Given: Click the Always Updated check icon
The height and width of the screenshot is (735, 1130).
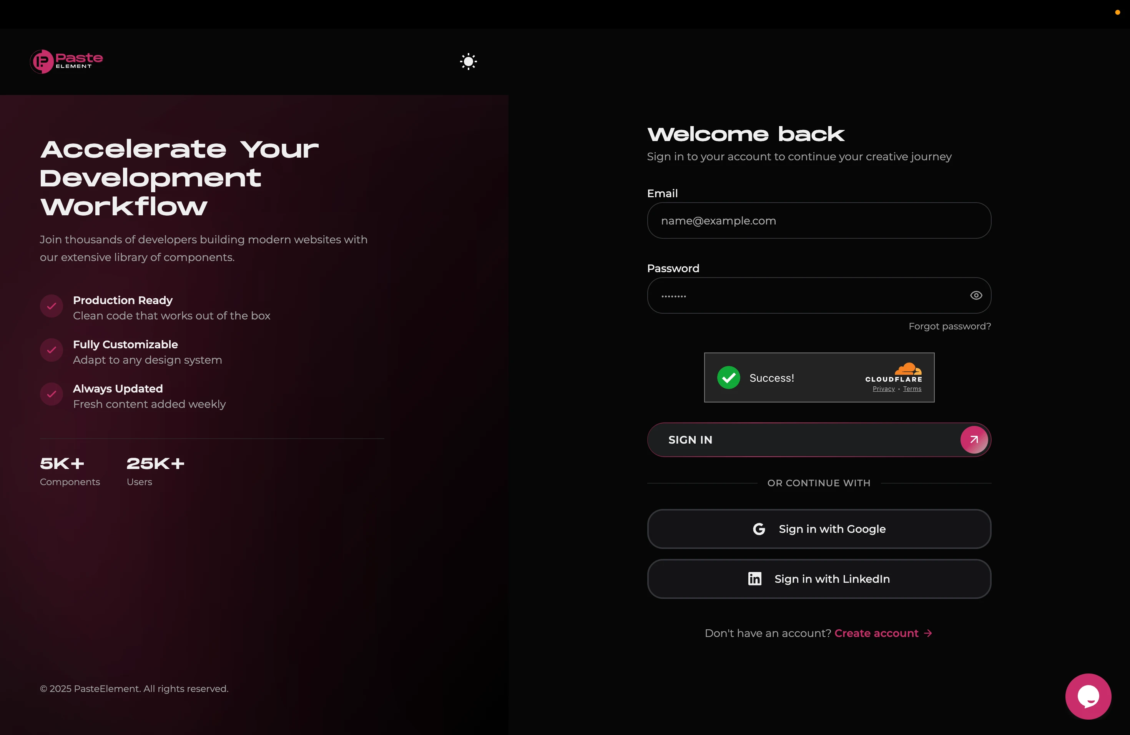Looking at the screenshot, I should tap(52, 394).
